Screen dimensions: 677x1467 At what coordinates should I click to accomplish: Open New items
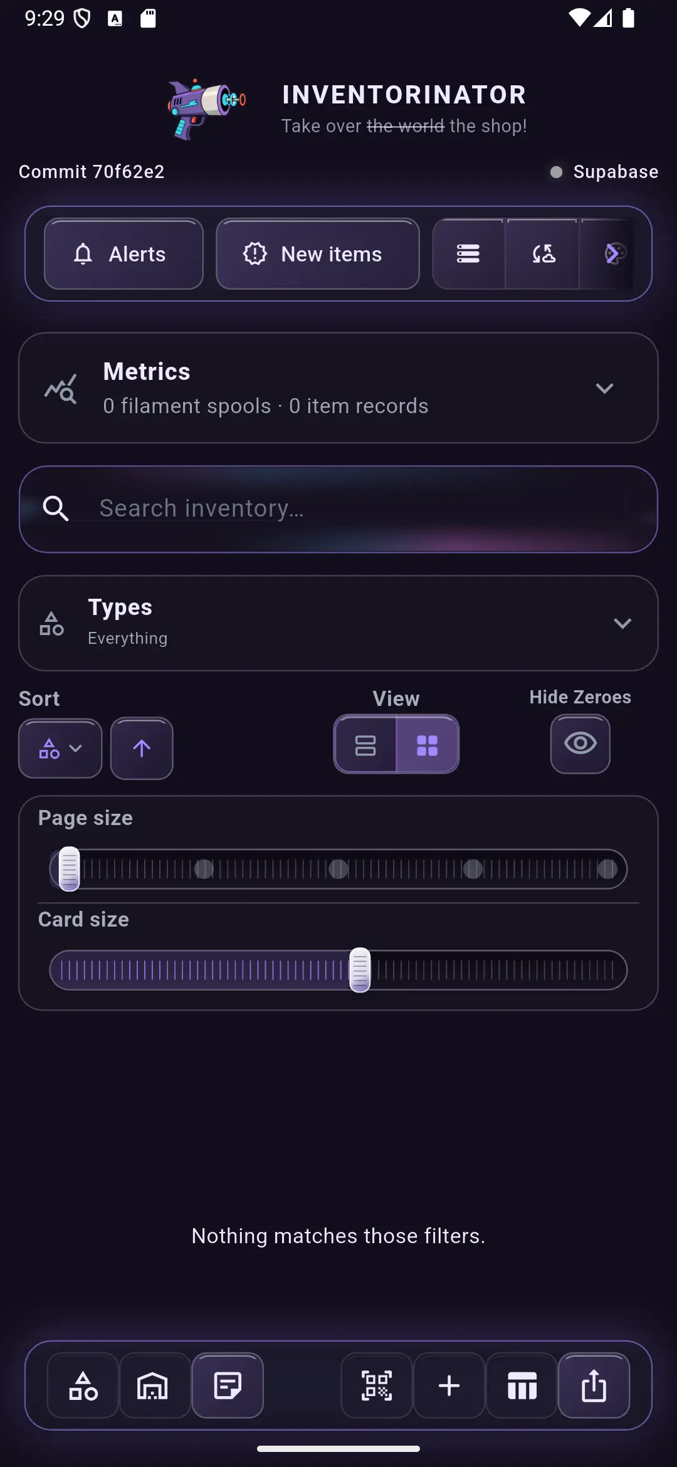[x=318, y=254]
